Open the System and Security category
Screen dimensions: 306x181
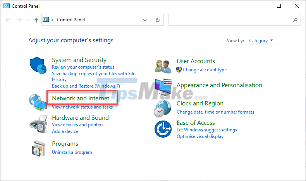click(x=79, y=60)
